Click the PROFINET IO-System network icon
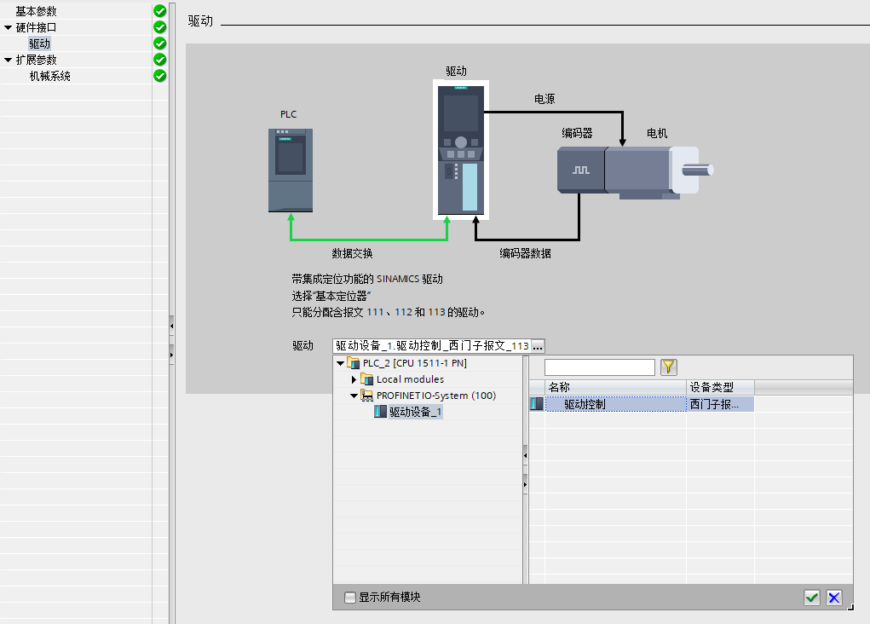 [x=366, y=396]
